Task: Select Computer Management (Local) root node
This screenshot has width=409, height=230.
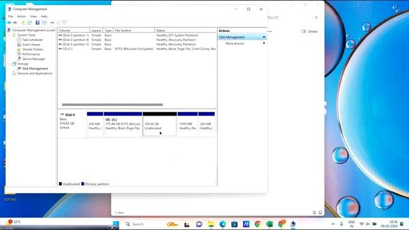Action: pos(33,30)
